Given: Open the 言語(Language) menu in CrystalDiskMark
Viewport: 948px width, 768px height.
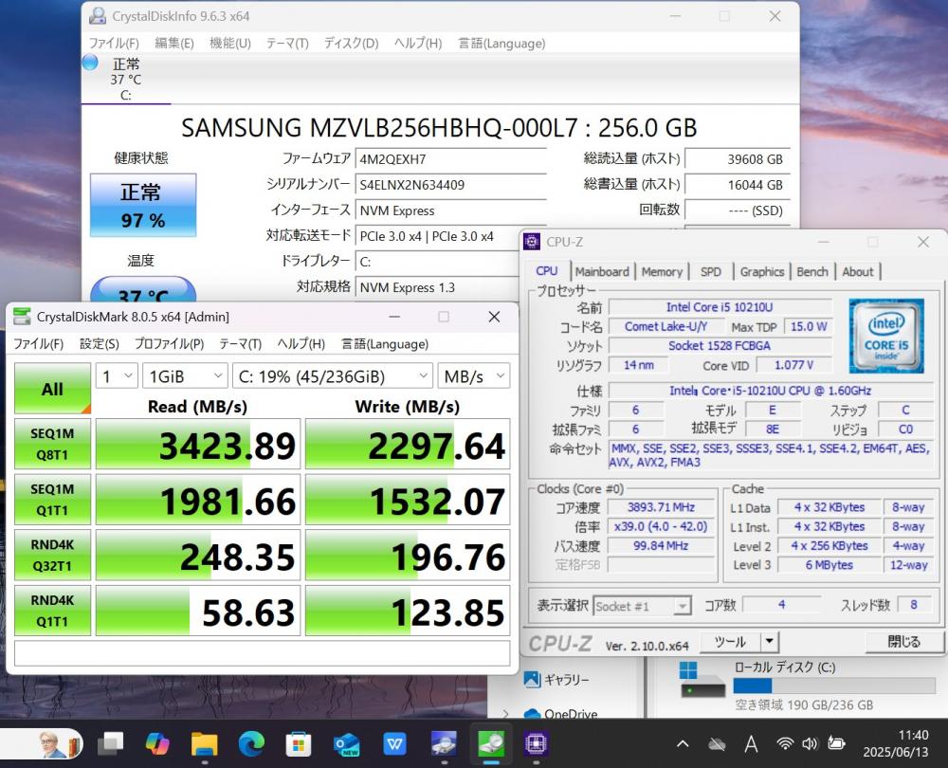Looking at the screenshot, I should click(385, 343).
